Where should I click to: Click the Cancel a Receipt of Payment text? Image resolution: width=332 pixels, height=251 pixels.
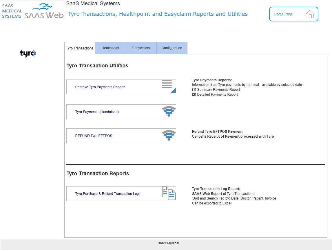233,136
